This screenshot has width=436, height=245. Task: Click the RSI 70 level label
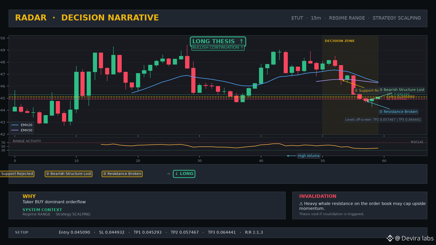pos(3,143)
